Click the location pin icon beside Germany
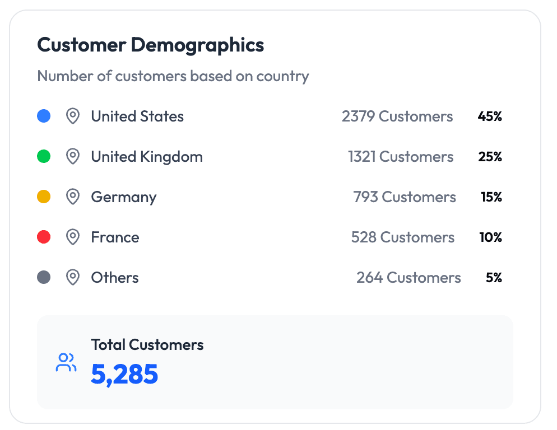The width and height of the screenshot is (557, 430). pyautogui.click(x=73, y=197)
